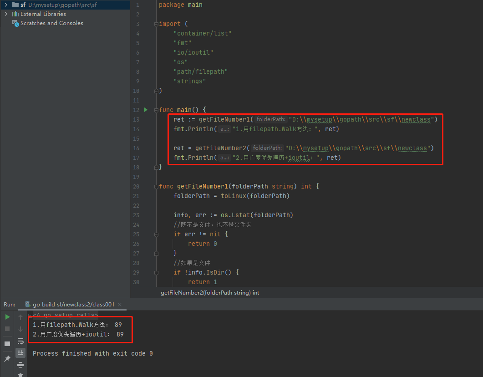This screenshot has height=377, width=483.
Task: Collapse the import block fold marker
Action: [x=156, y=24]
